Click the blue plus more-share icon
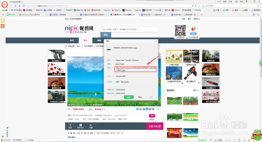This screenshot has width=262, height=142. coord(153,109)
